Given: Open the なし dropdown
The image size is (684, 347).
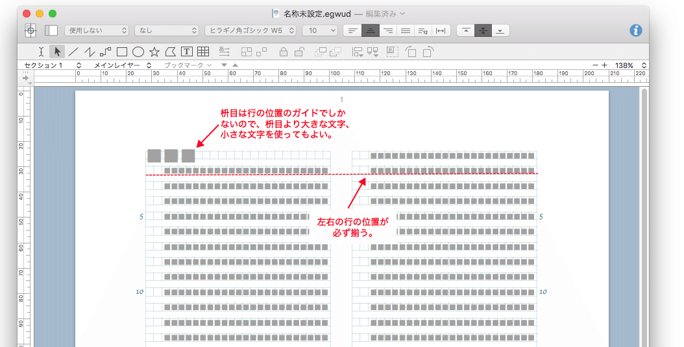Looking at the screenshot, I should pos(167,30).
